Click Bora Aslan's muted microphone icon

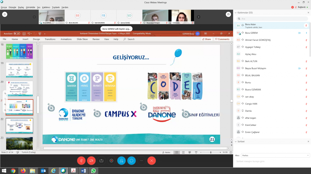coord(306,26)
